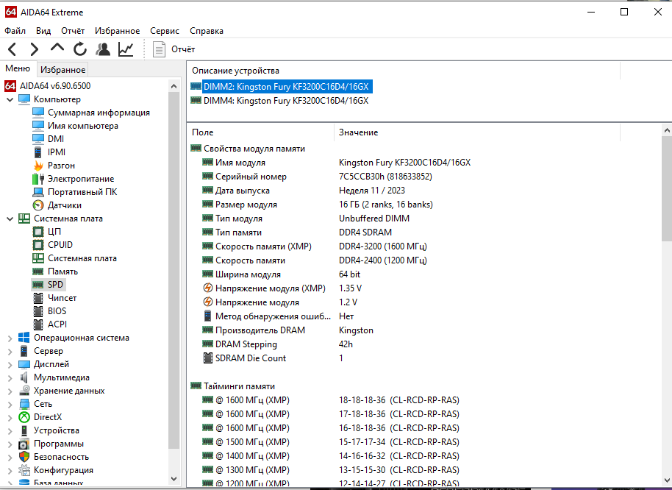The width and height of the screenshot is (672, 490).
Task: Click sidebar tree scroll-up arrow
Action: pyautogui.click(x=174, y=86)
